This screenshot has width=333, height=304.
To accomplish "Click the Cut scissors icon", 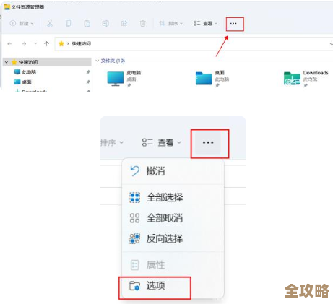I will [x=50, y=23].
